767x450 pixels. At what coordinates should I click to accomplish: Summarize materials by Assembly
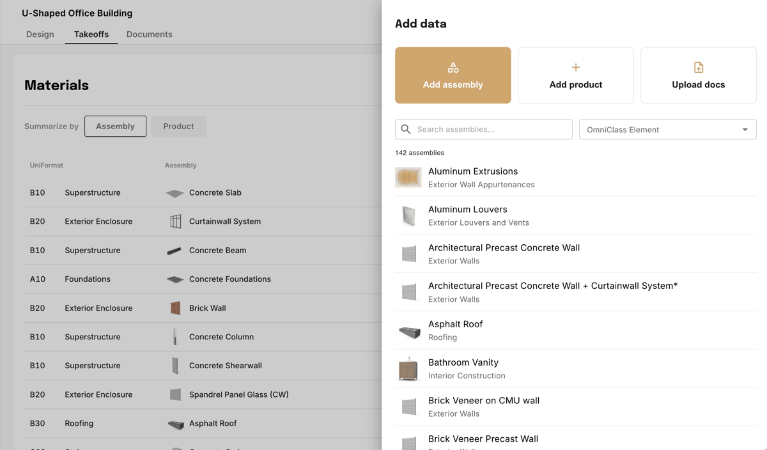point(115,126)
